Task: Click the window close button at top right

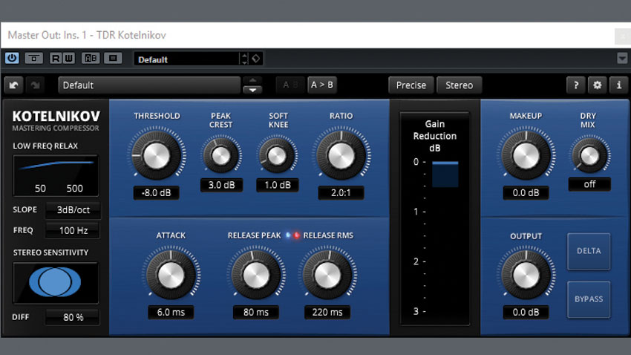Action: pos(623,36)
